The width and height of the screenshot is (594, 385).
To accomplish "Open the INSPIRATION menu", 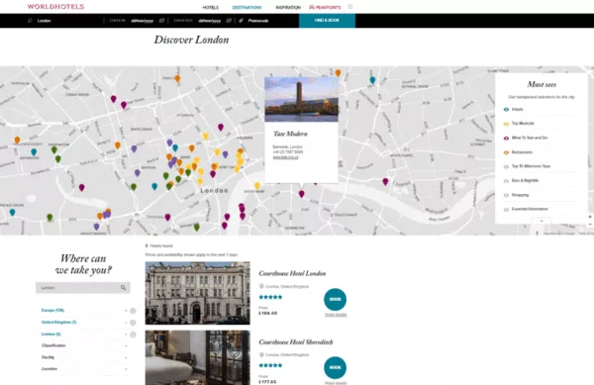I will [x=288, y=7].
